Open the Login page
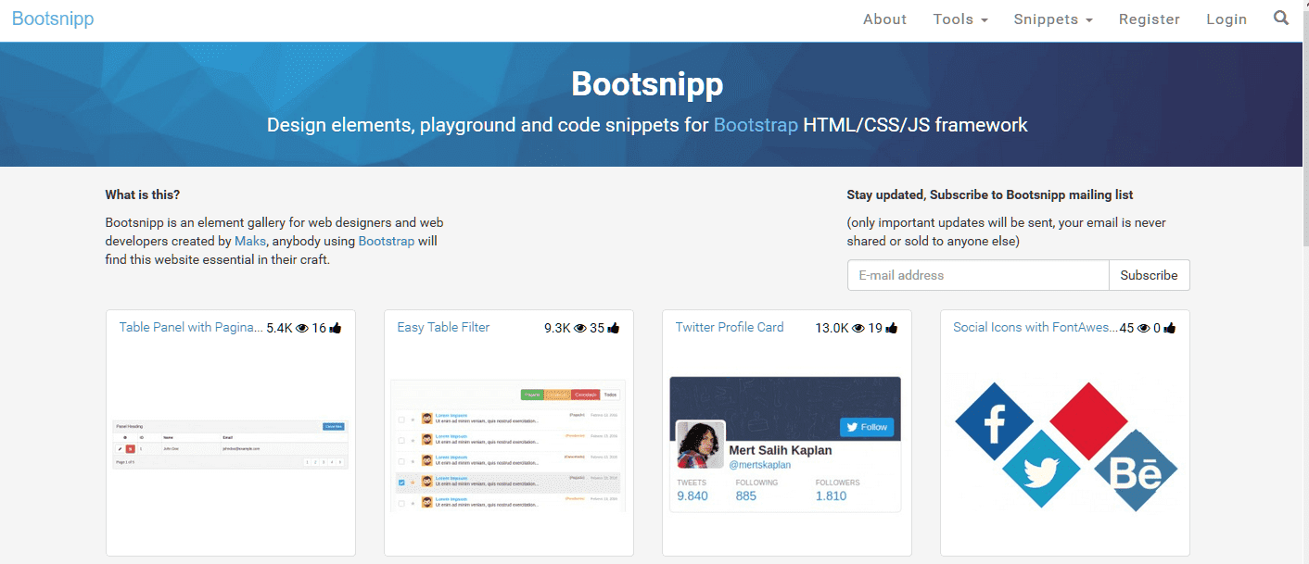 (1226, 19)
